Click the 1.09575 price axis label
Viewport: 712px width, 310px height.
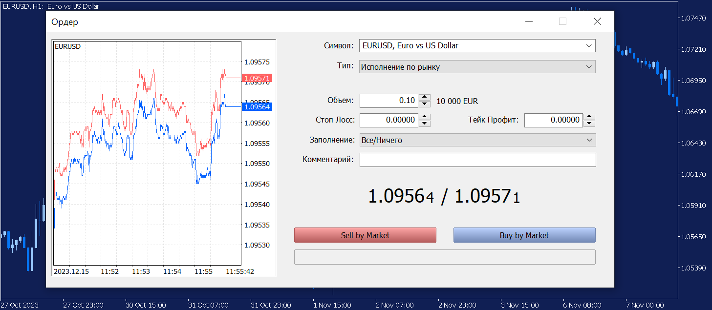(257, 62)
